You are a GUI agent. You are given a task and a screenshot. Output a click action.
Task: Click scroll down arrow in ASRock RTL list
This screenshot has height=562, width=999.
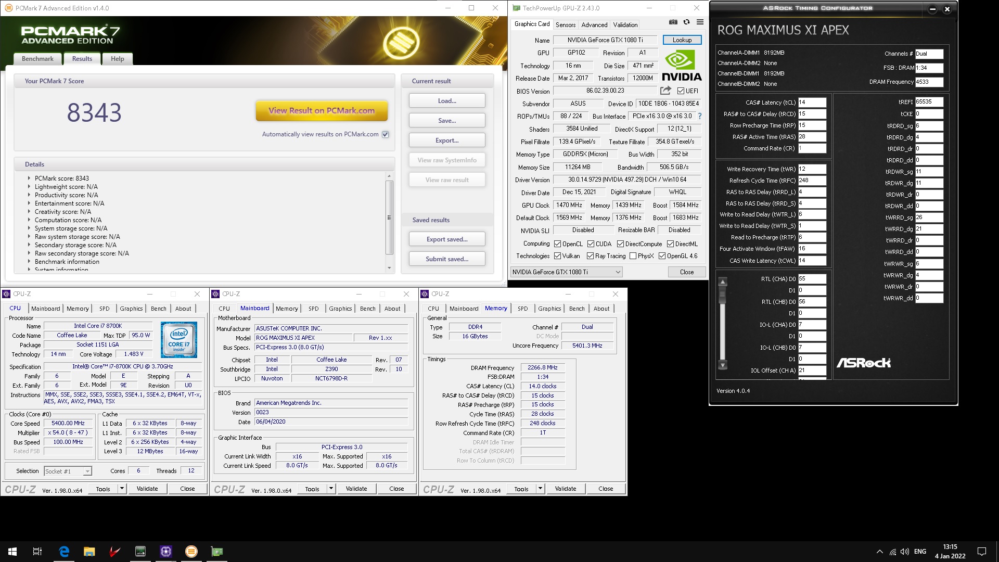coord(722,365)
